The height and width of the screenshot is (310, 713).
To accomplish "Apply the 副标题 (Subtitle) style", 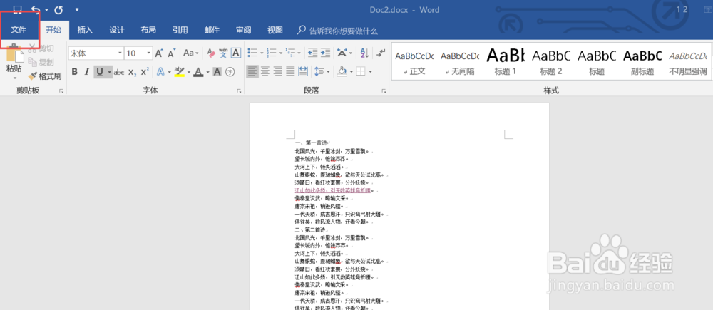I will tap(642, 62).
